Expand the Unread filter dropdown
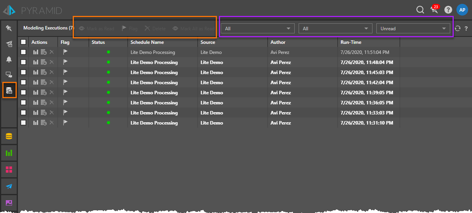Screen dimensions: 472x213 (413, 28)
